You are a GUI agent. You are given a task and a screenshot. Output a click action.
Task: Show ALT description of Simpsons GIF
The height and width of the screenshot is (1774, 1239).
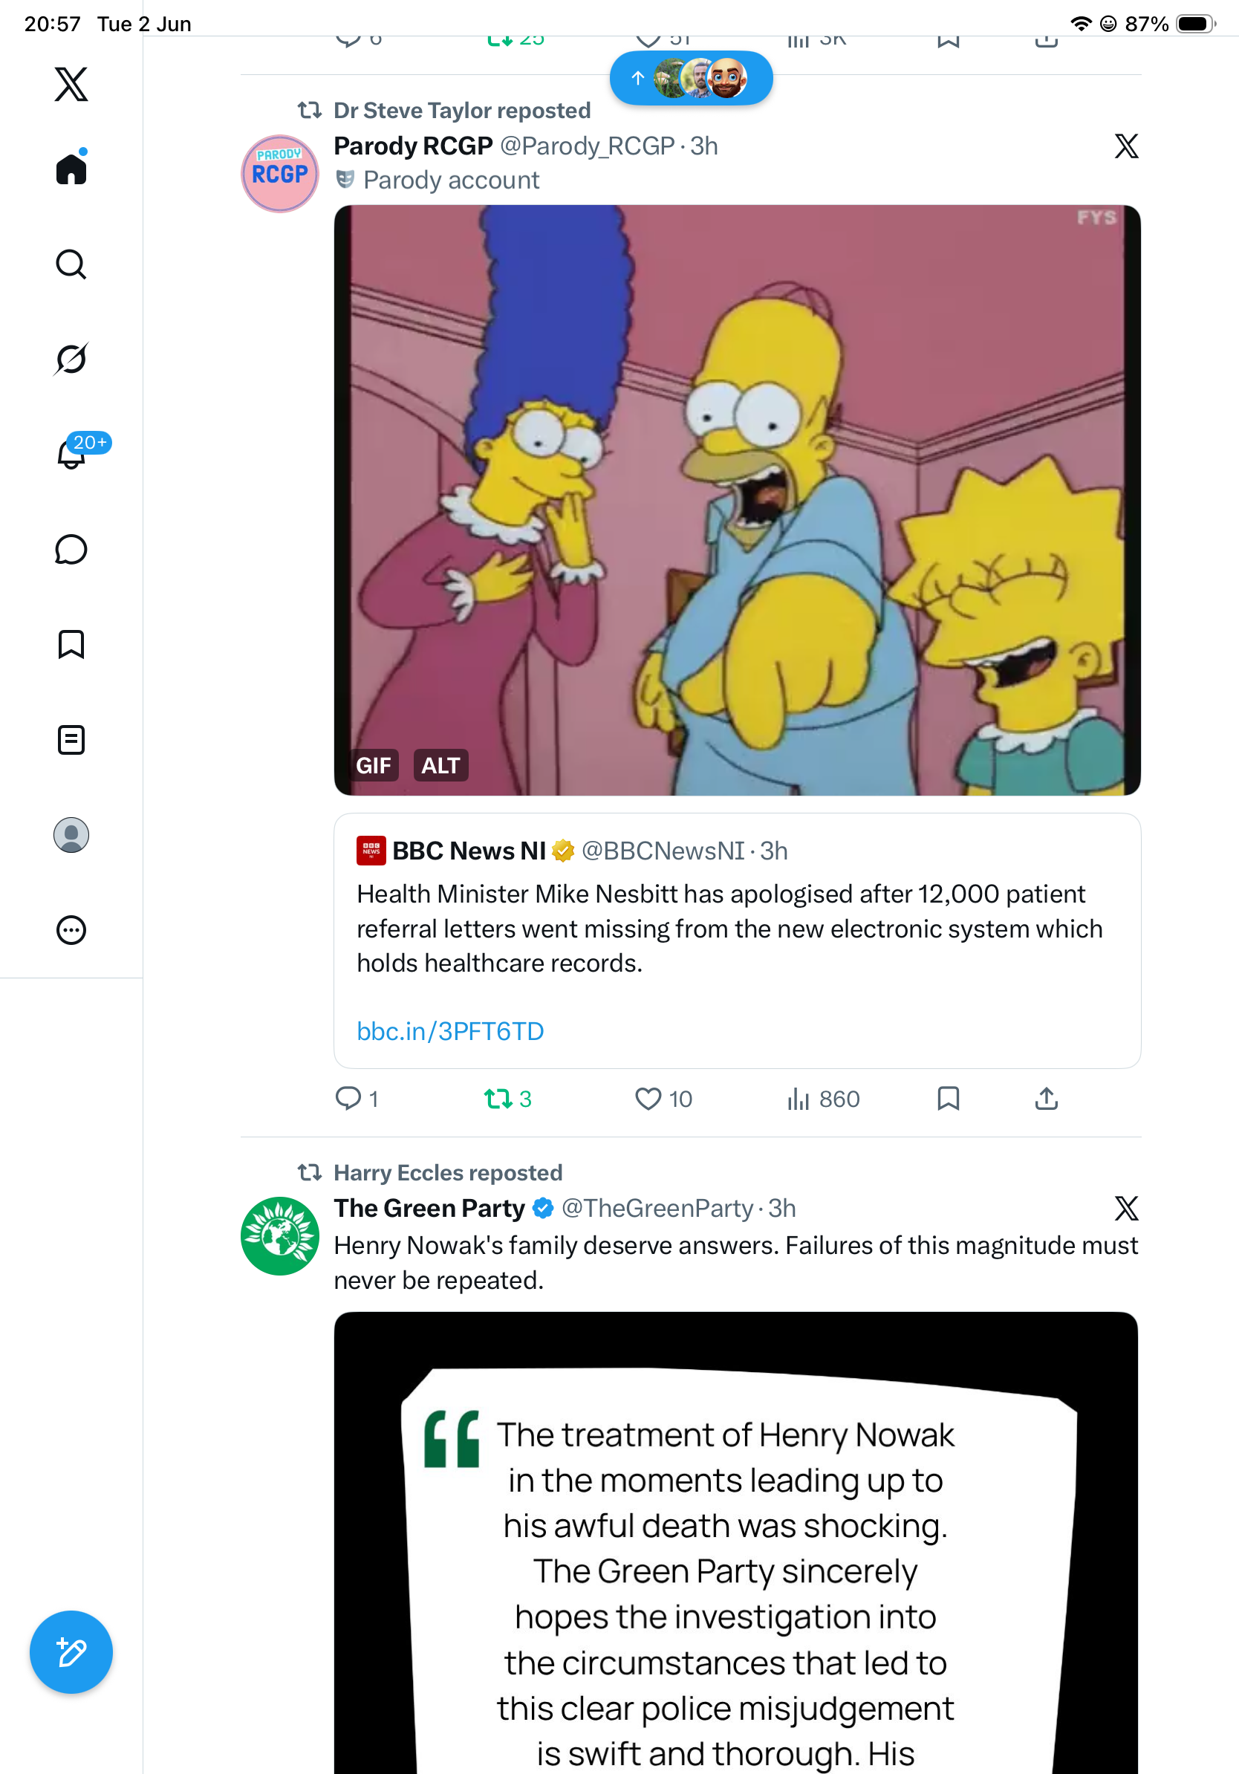pyautogui.click(x=441, y=766)
